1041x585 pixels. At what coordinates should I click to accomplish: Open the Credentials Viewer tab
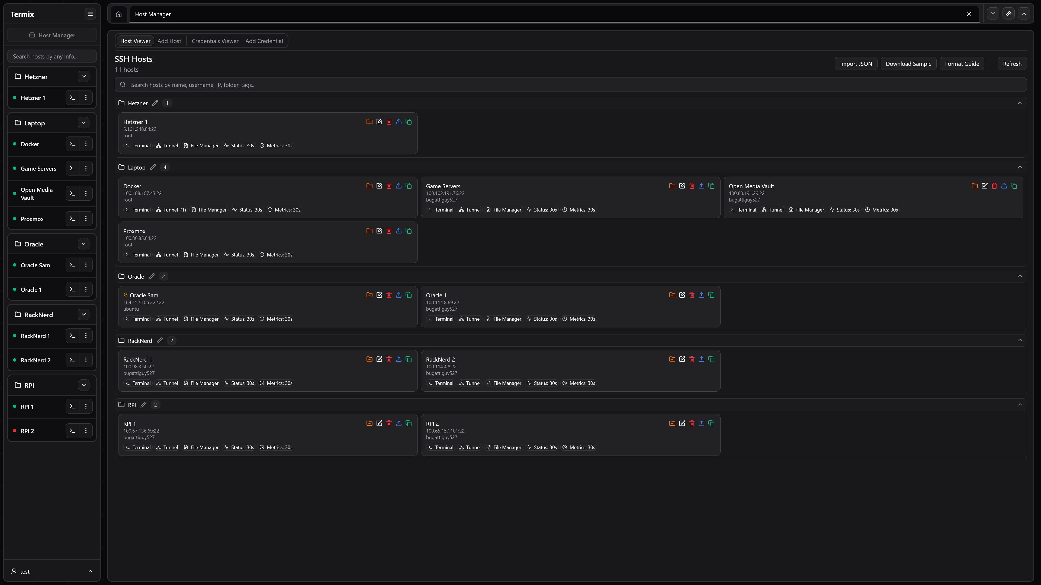[215, 41]
